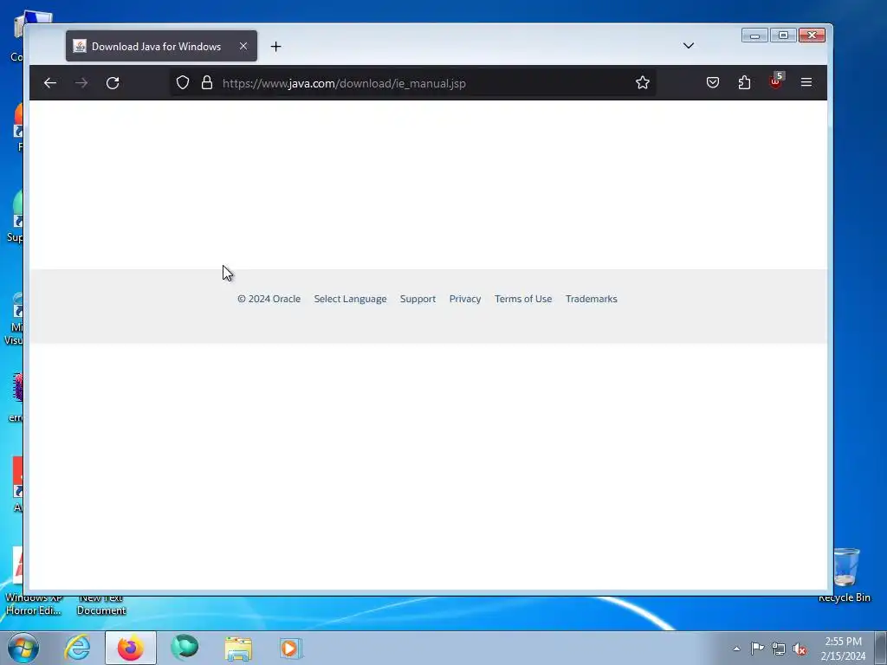The image size is (887, 665).
Task: Open the uBlock Origin extension icon
Action: click(x=776, y=81)
